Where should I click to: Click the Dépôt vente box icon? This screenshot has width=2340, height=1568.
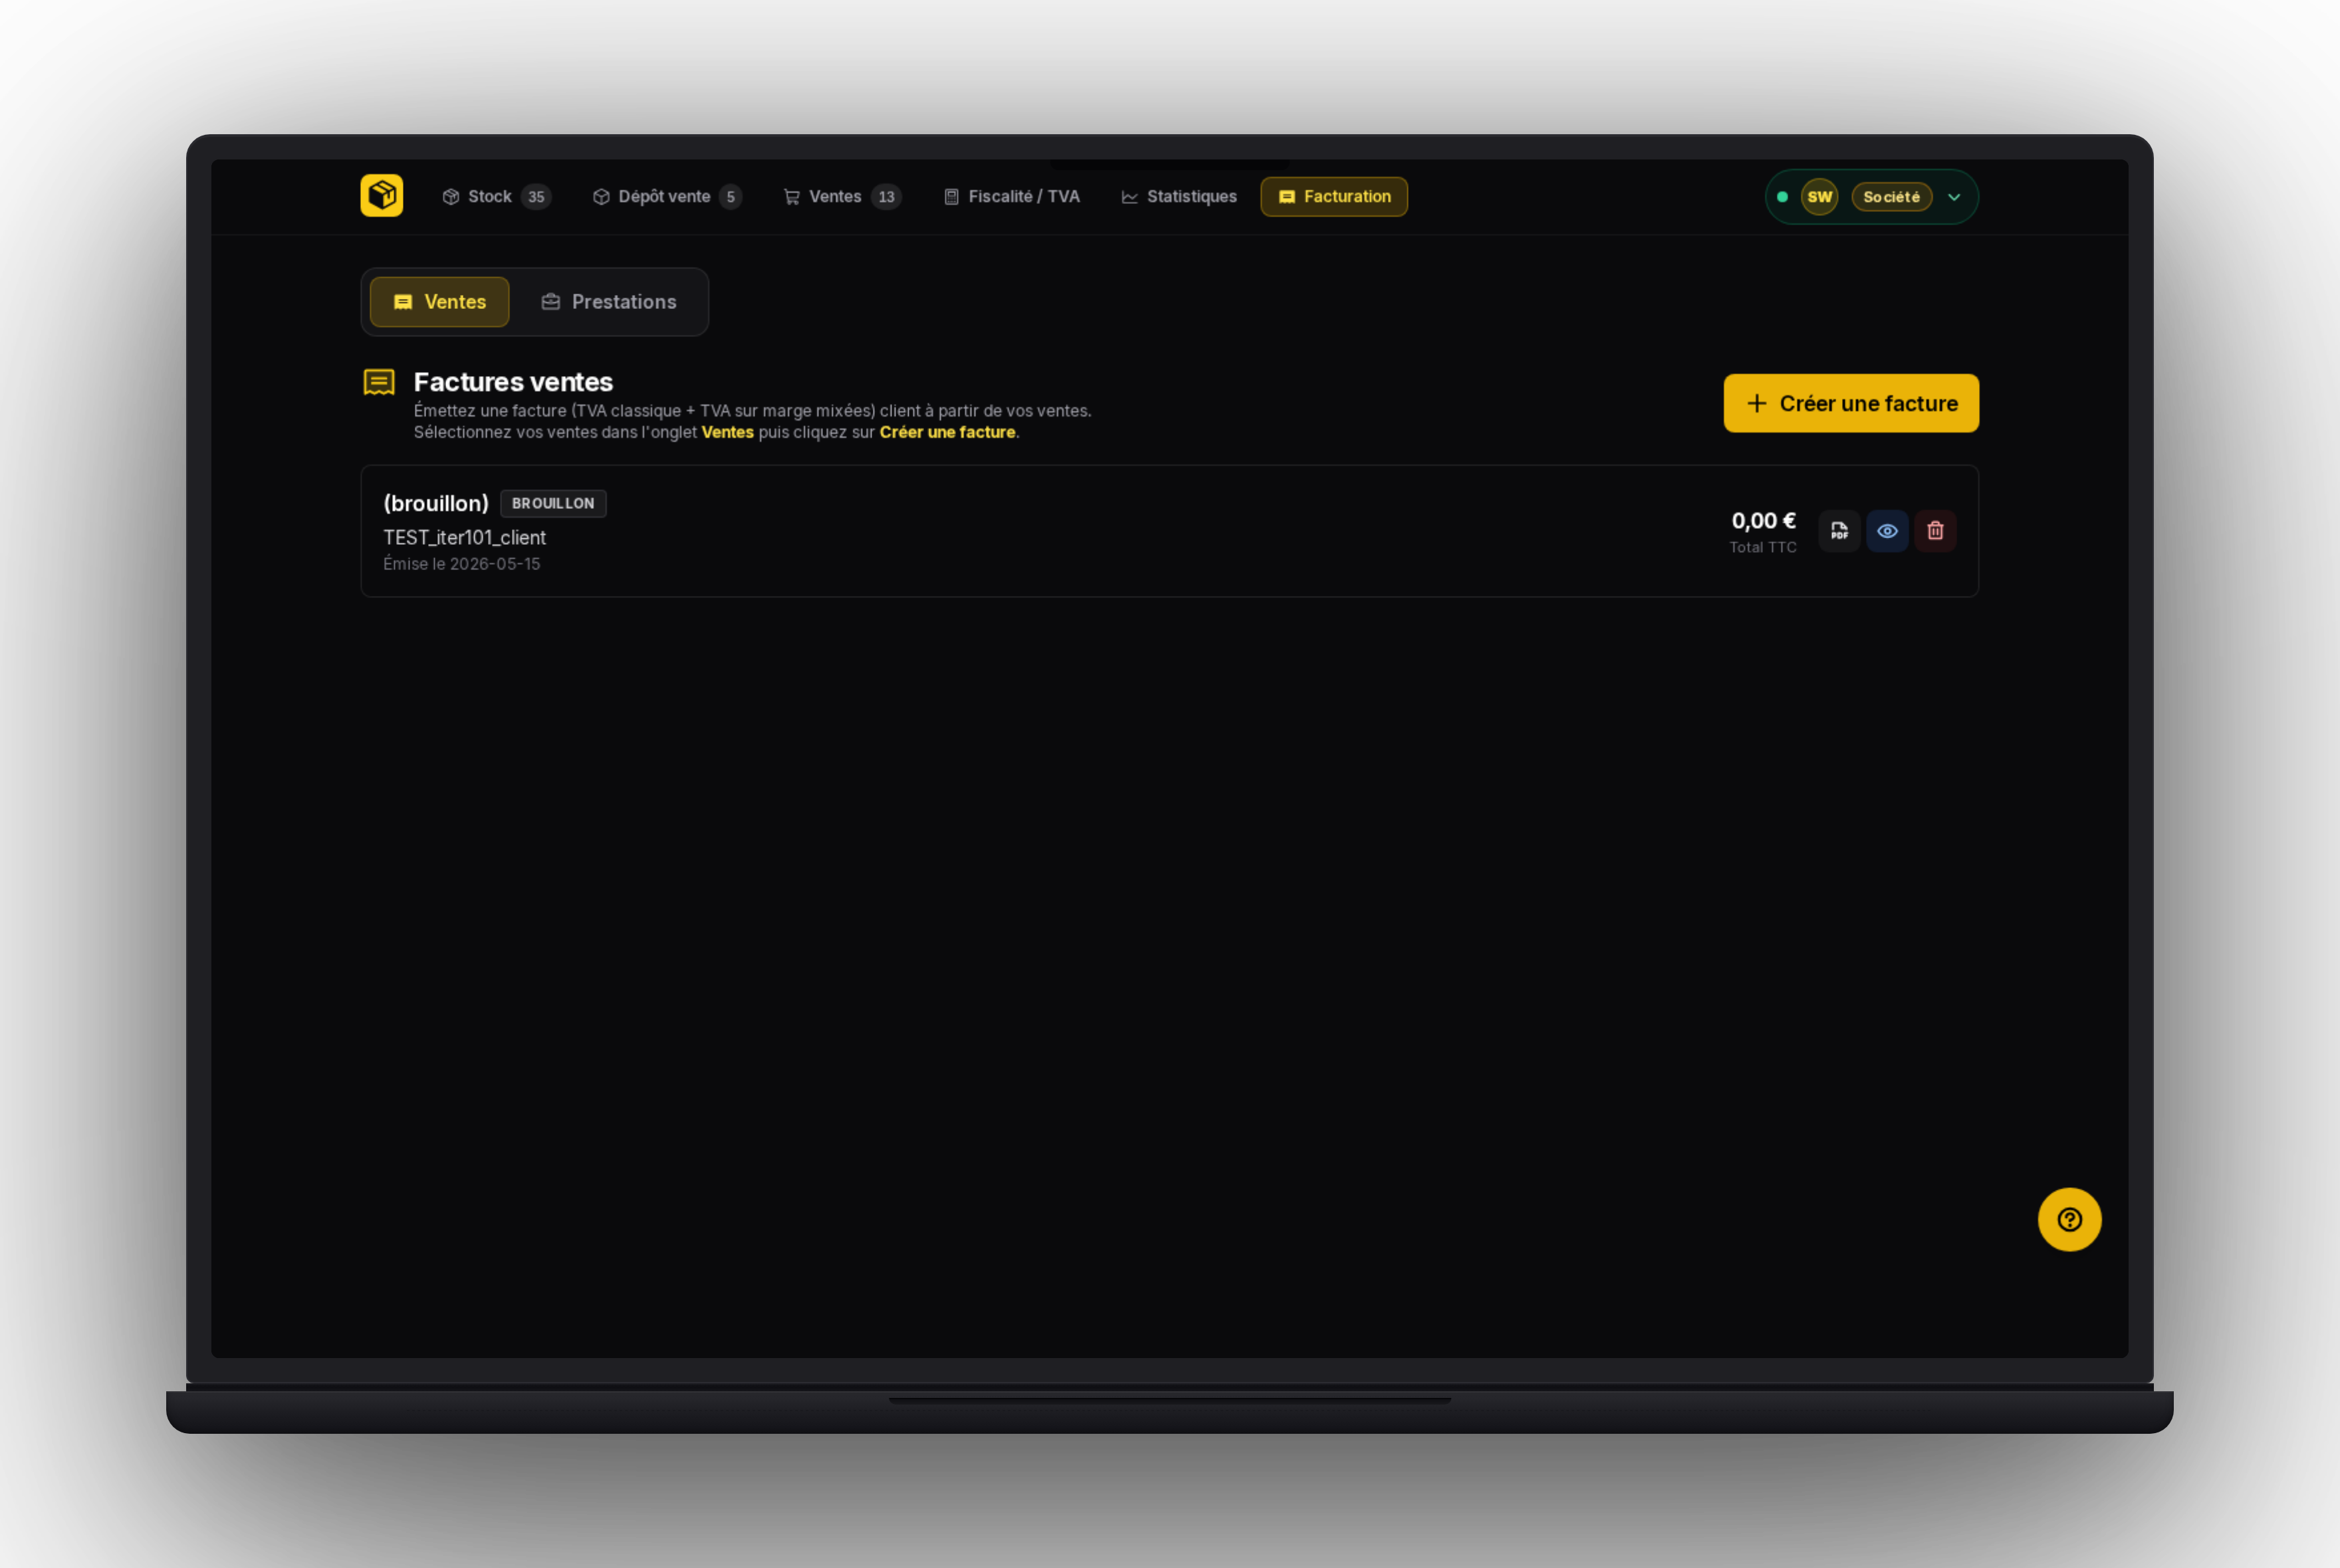point(601,197)
